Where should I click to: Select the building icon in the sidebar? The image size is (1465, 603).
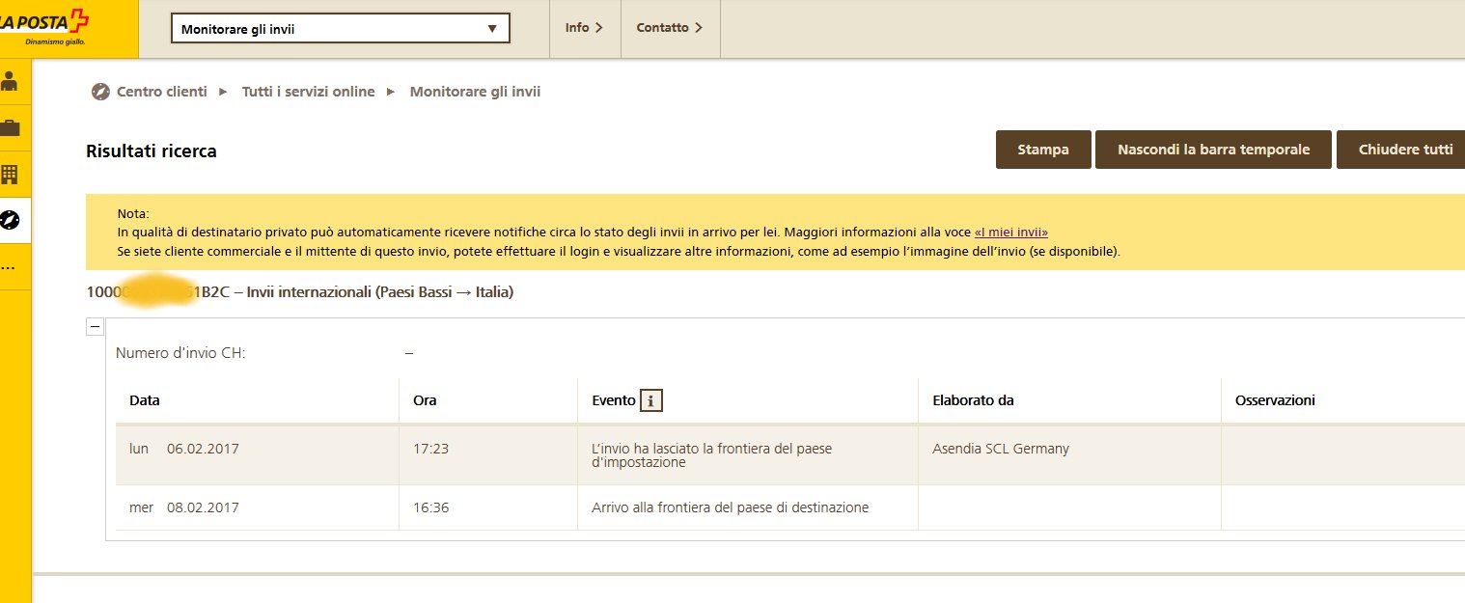click(x=10, y=175)
